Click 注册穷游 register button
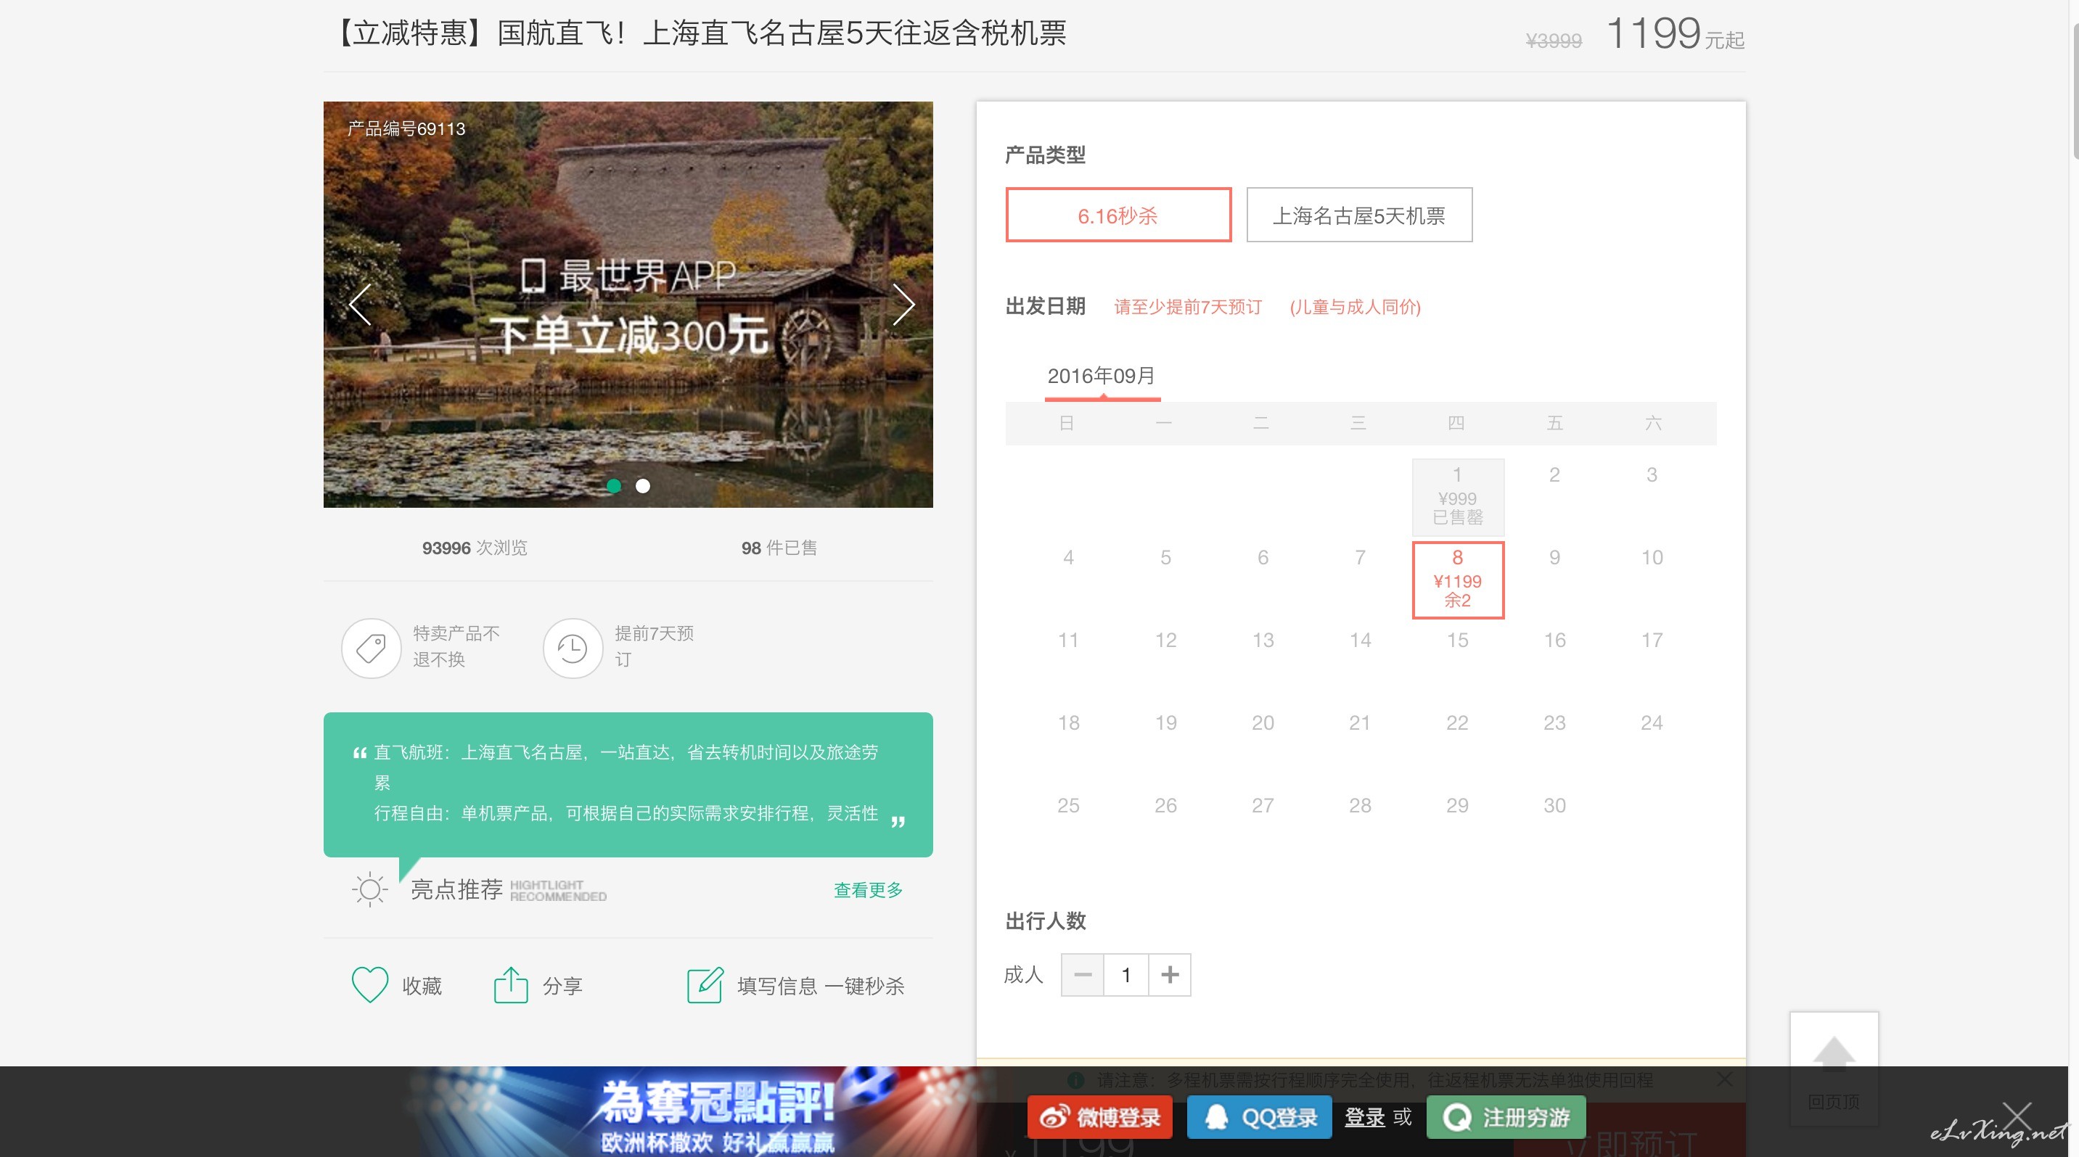The width and height of the screenshot is (2079, 1157). click(x=1506, y=1116)
